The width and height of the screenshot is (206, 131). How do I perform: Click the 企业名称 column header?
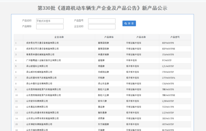(x=59, y=37)
